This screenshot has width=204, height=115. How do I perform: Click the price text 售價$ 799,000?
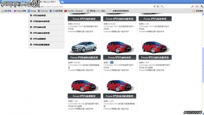click(74, 63)
